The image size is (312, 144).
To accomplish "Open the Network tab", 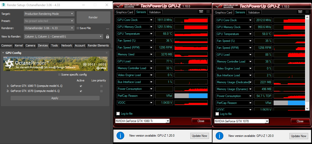I will [67, 45].
